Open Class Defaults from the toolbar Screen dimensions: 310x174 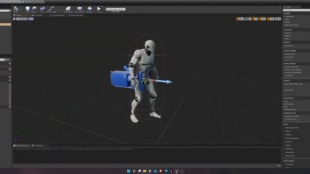point(79,9)
